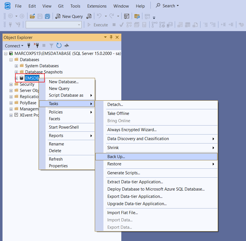This screenshot has width=246, height=241.
Task: Select Generate Scripts... in the Tasks submenu
Action: pos(124,173)
